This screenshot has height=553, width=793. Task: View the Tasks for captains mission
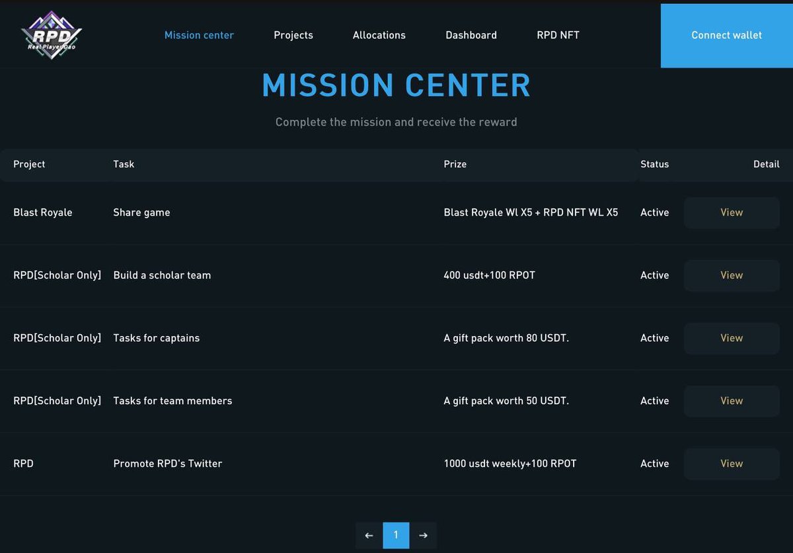(x=732, y=338)
